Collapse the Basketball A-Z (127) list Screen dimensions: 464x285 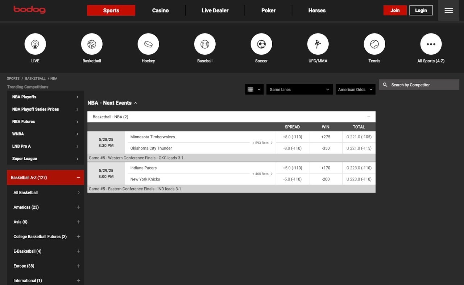point(78,178)
